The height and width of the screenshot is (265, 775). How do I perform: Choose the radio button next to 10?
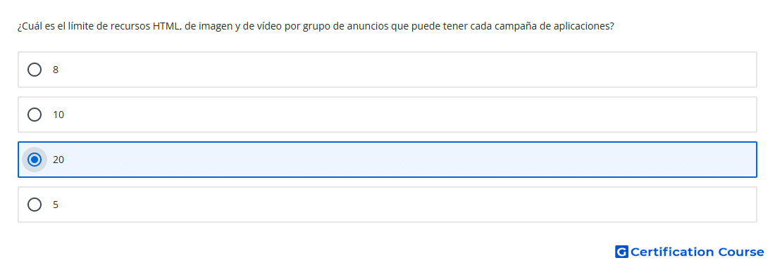(35, 115)
